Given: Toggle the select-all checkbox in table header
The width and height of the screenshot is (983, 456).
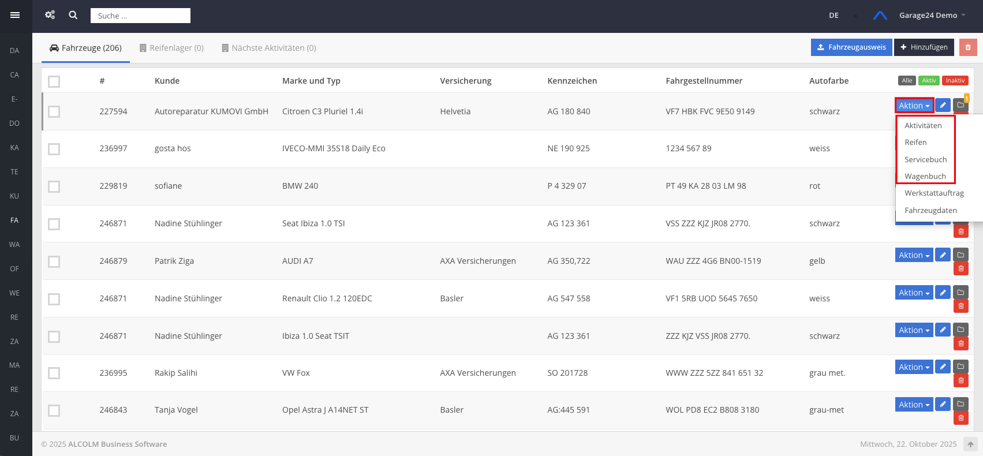Looking at the screenshot, I should coord(54,81).
